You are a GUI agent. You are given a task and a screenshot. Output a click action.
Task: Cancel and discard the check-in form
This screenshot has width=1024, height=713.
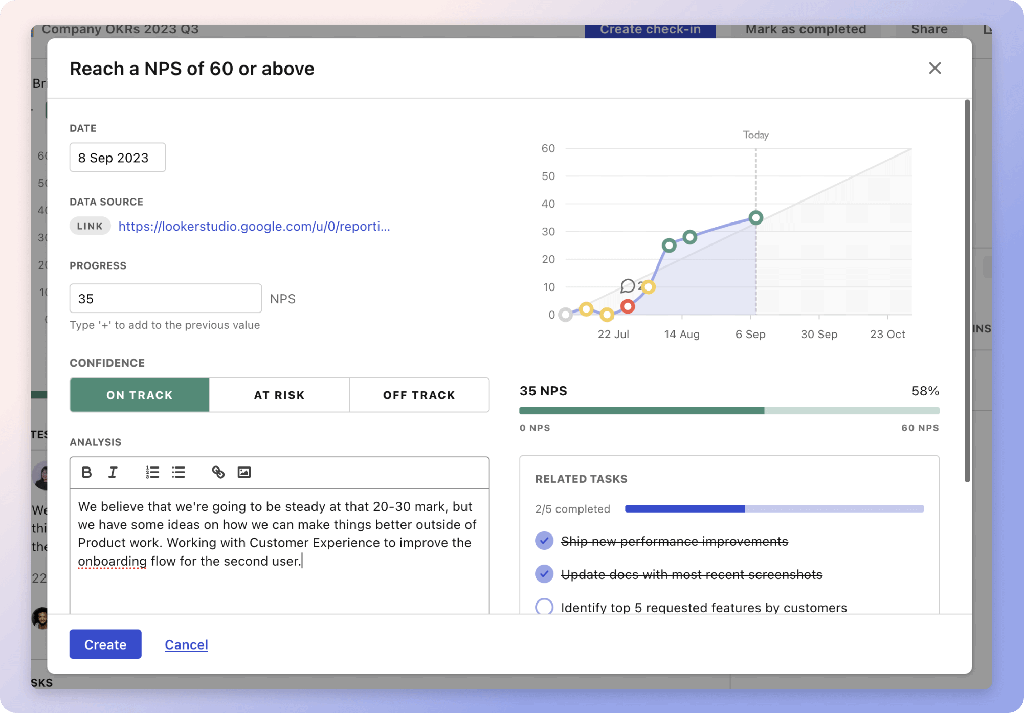[186, 644]
